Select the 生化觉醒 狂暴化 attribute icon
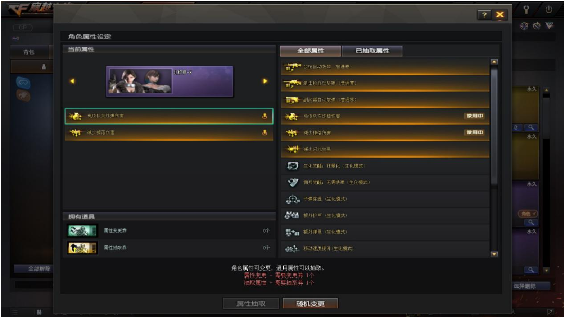The width and height of the screenshot is (565, 318). (x=293, y=166)
